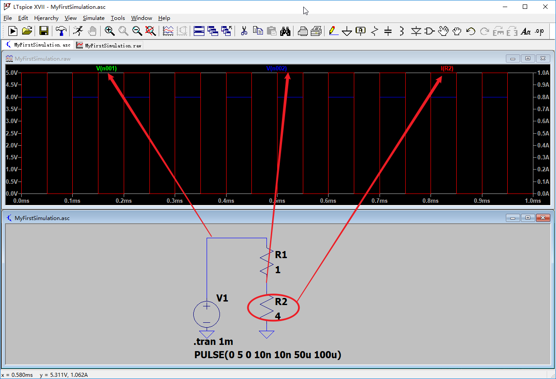The width and height of the screenshot is (556, 379).
Task: Select the capacitor placement tool
Action: pyautogui.click(x=387, y=31)
